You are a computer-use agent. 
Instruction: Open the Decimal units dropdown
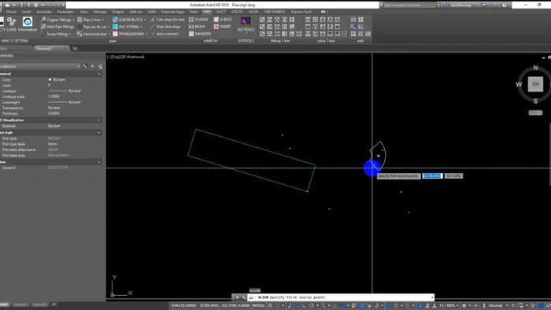pos(497,305)
